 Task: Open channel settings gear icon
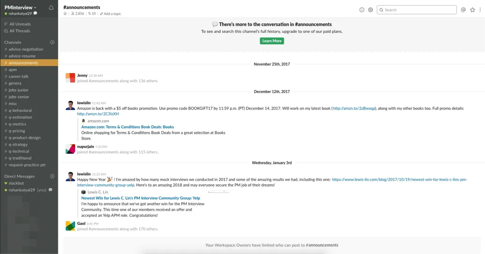click(370, 10)
